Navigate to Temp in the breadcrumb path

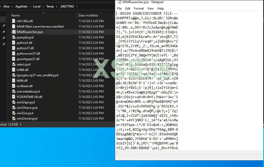[50, 6]
